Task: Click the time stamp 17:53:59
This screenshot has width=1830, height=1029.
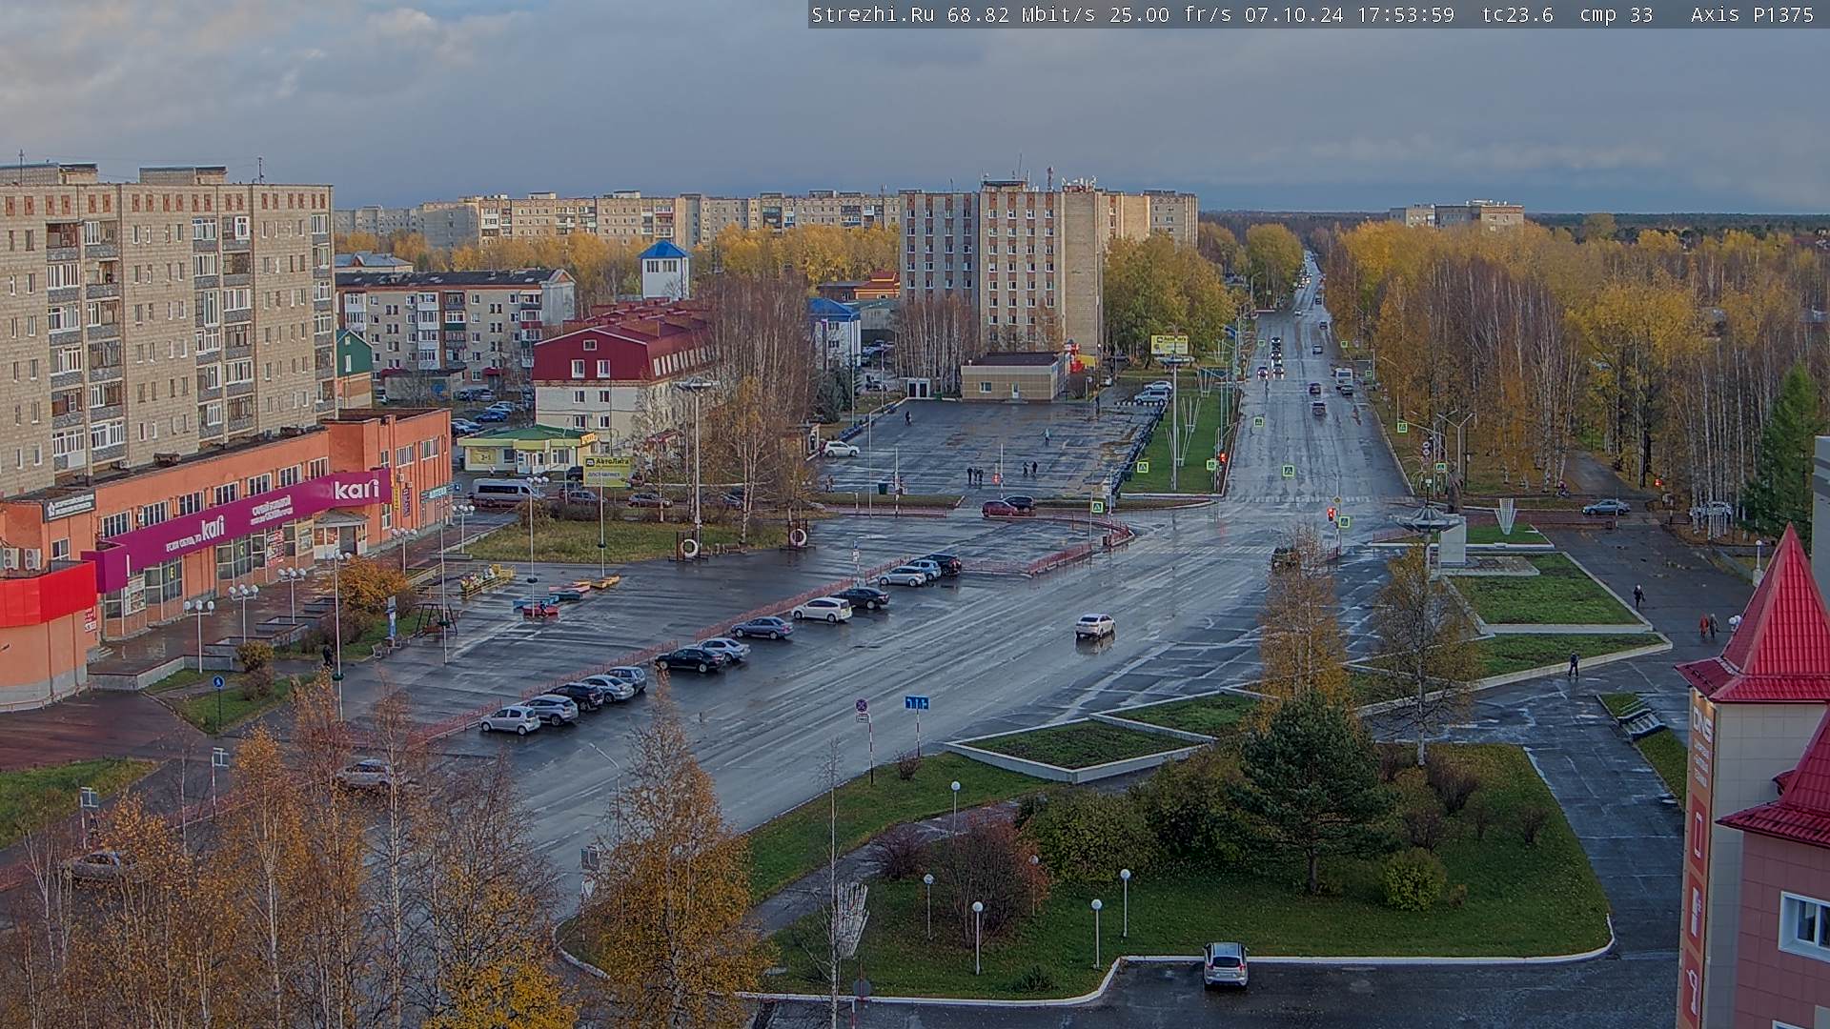Action: [x=1405, y=14]
